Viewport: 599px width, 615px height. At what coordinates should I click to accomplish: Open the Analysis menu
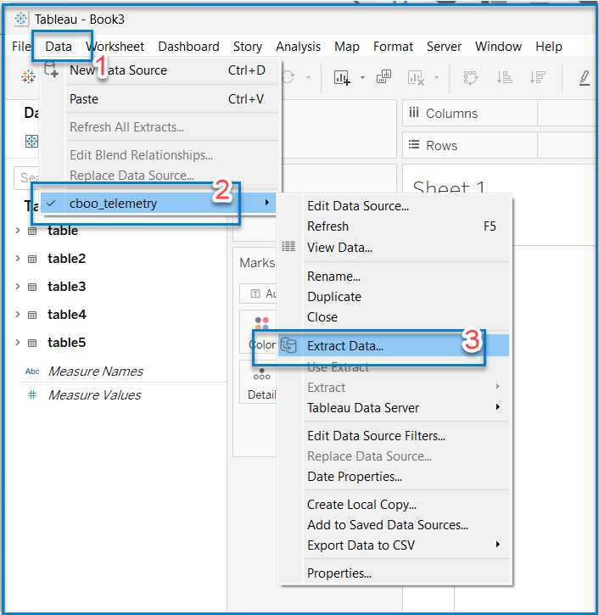point(298,47)
